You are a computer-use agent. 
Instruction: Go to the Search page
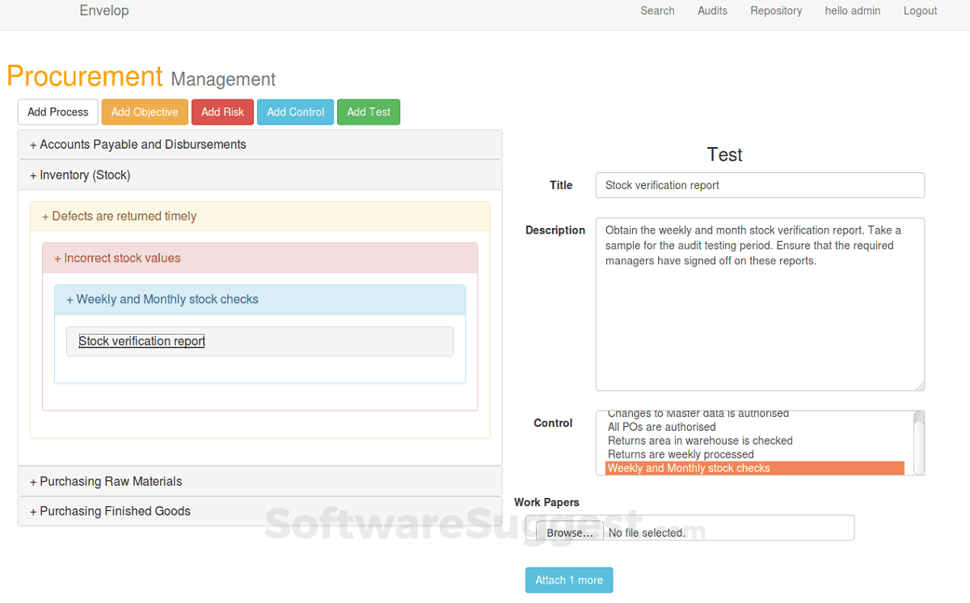657,11
